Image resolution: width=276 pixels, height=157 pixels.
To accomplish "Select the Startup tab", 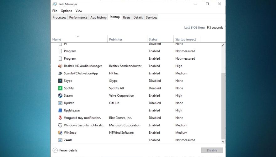I will (114, 17).
